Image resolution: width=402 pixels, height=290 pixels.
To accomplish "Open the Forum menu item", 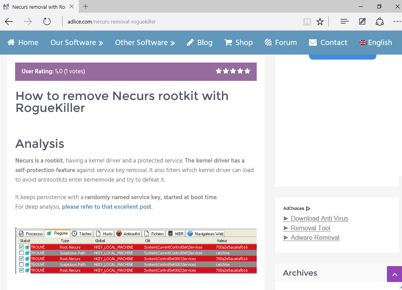I will (281, 43).
